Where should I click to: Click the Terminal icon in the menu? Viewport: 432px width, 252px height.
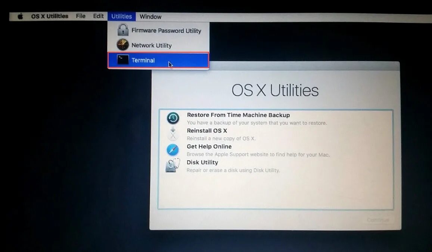pos(122,60)
